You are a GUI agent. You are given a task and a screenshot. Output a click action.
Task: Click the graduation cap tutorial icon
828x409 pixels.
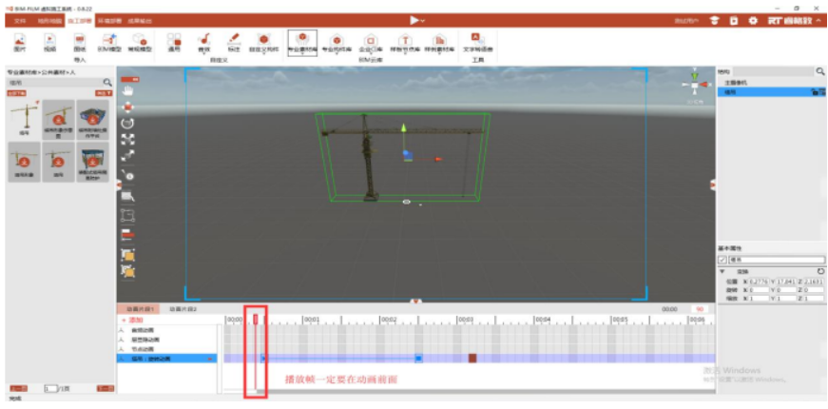[x=714, y=21]
